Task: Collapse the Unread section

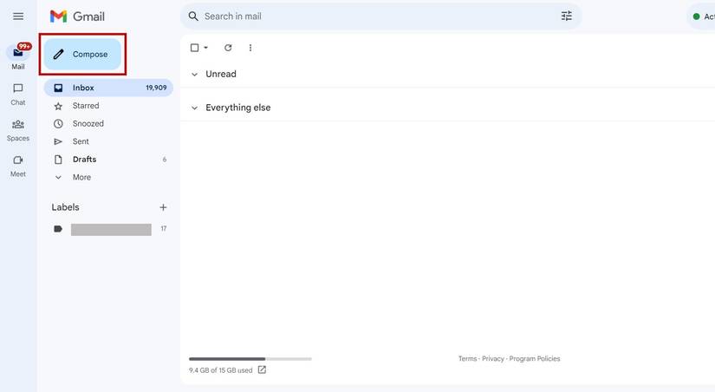Action: pos(194,75)
